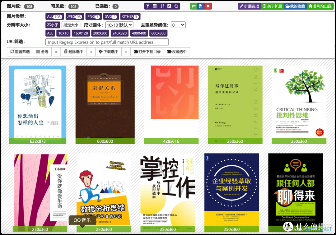Viewport: 336px width, 235px height.
Task: Click the sort order icon
Action: [x=162, y=6]
